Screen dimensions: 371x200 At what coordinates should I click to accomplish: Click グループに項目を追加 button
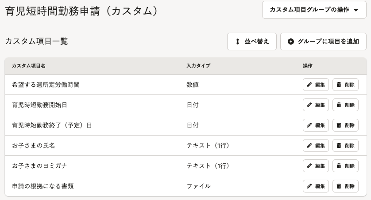coord(324,42)
